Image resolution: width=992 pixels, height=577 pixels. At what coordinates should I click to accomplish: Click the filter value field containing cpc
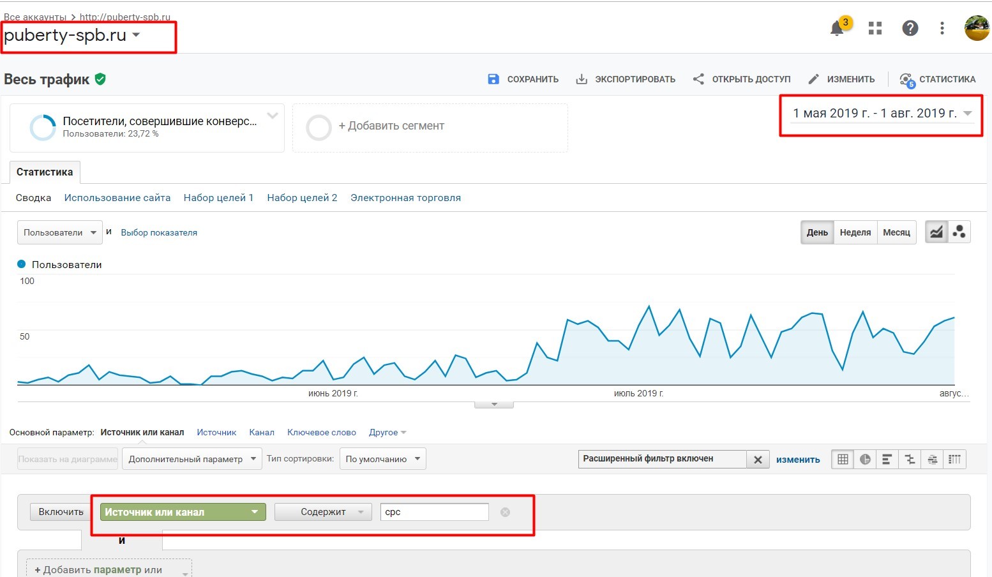[x=434, y=512]
